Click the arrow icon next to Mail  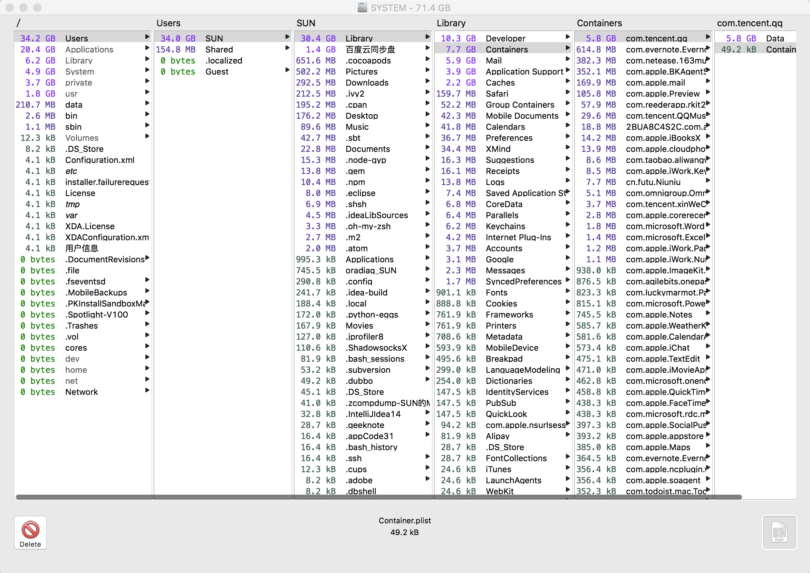click(568, 59)
